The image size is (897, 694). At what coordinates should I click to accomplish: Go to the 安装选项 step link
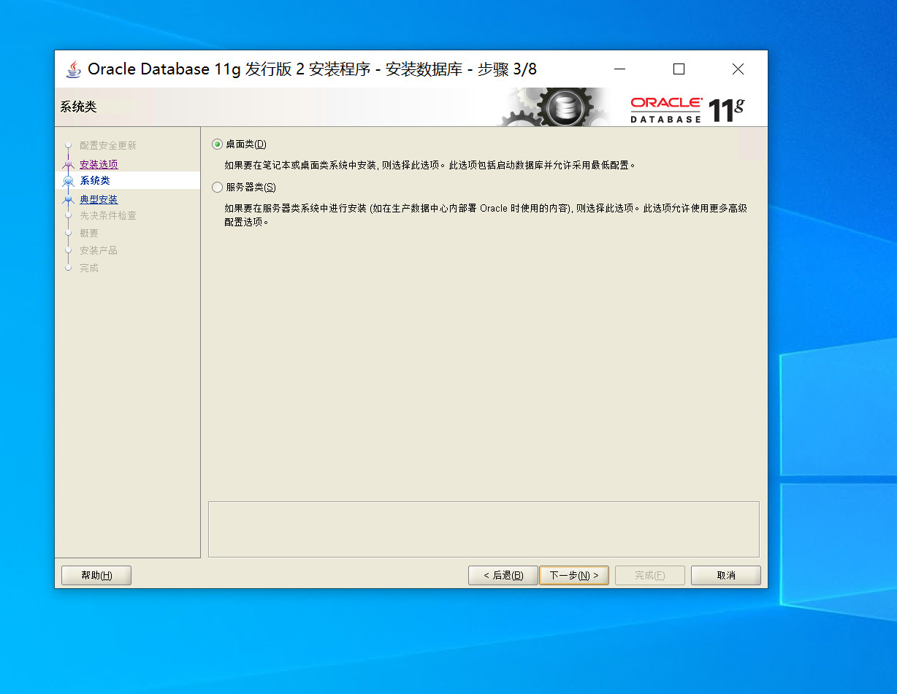click(x=99, y=165)
